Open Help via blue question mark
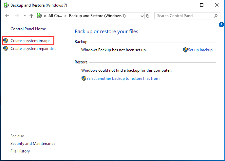Viewport: 225px width, 161px height. click(x=221, y=25)
